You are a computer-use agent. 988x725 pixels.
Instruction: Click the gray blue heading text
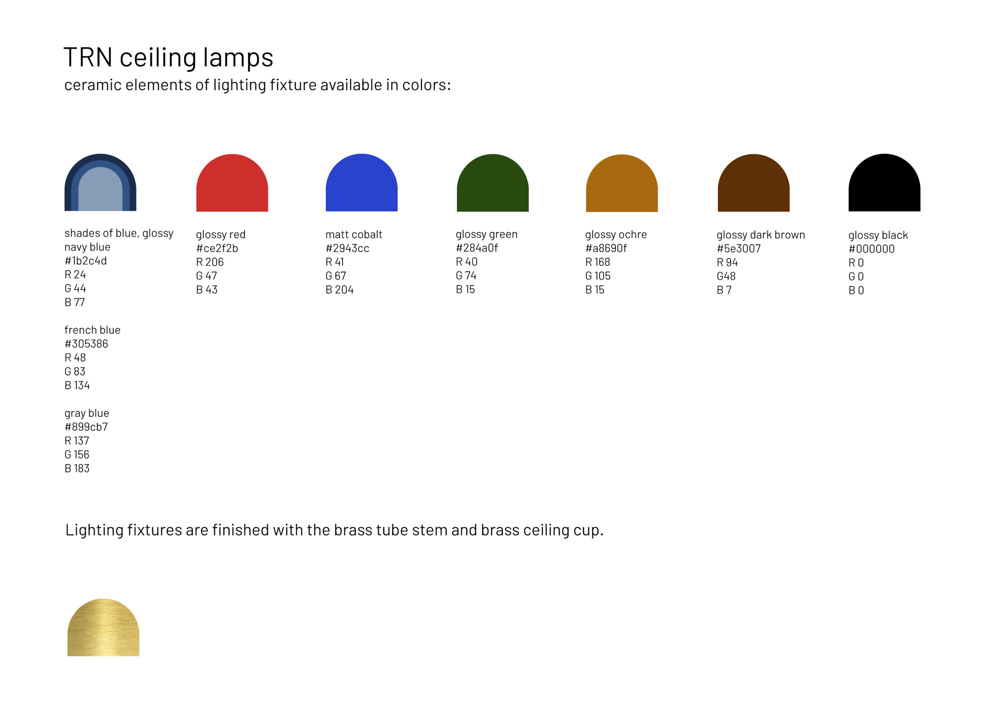(86, 413)
